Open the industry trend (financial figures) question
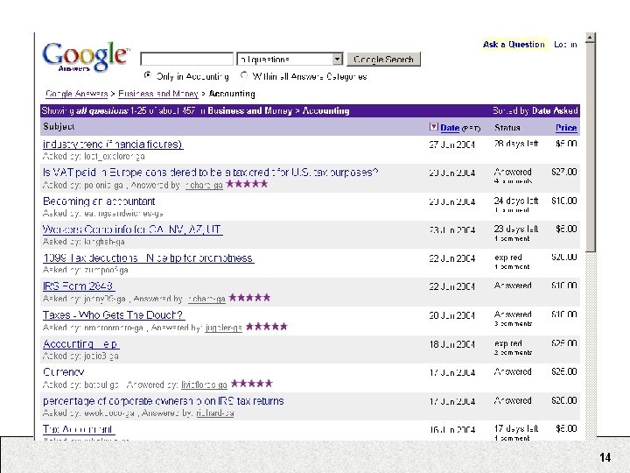The width and height of the screenshot is (630, 473). (x=113, y=145)
